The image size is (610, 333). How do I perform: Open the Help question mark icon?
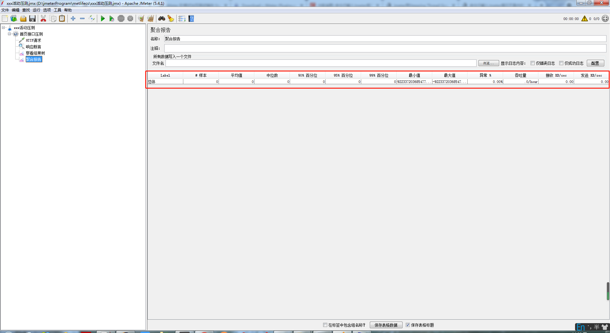click(x=191, y=19)
